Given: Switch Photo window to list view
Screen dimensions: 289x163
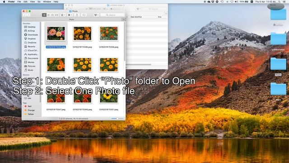Looking at the screenshot, I should [48, 15].
